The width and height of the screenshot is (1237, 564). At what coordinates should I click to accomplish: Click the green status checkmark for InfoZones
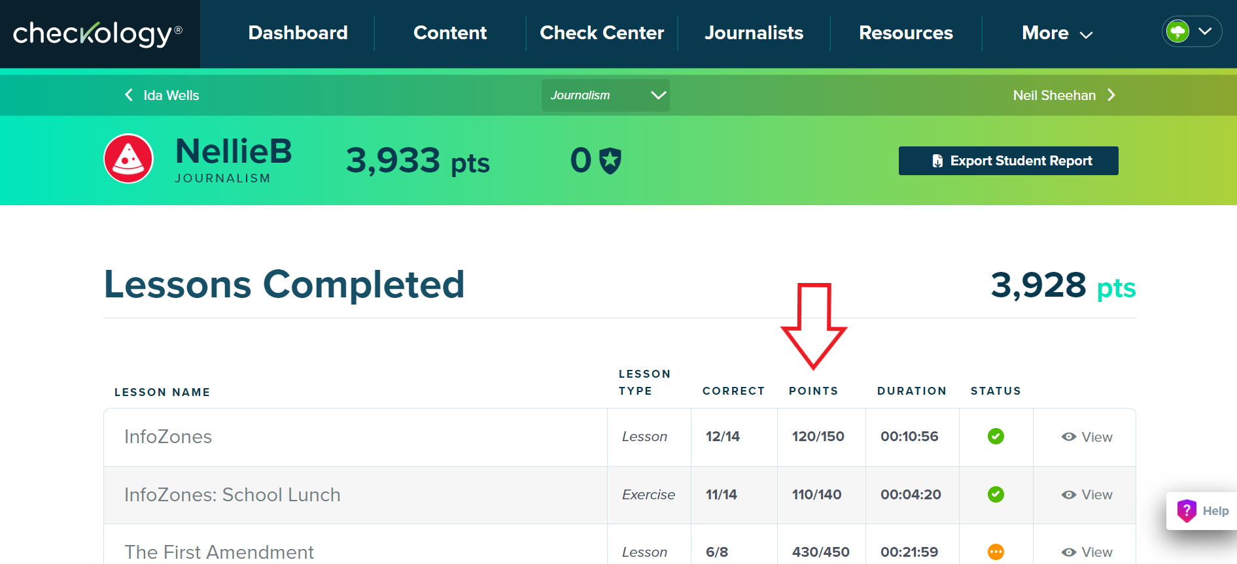tap(996, 437)
